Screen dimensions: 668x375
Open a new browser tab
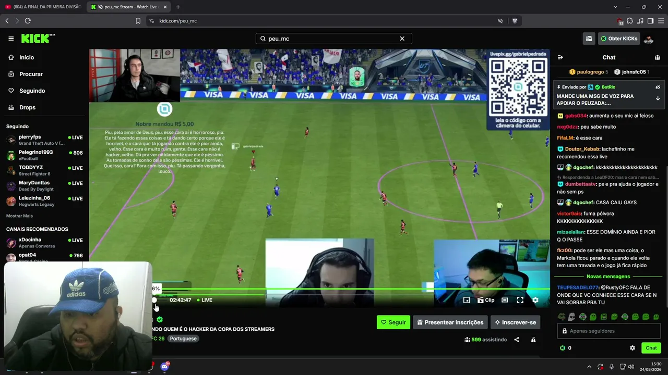(x=178, y=7)
